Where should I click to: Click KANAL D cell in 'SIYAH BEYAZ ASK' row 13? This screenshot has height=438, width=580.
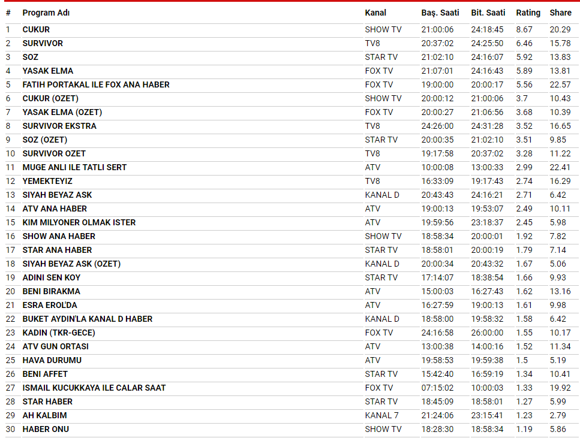tap(382, 195)
